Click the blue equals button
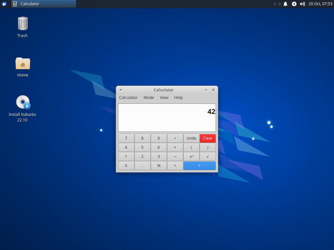Image resolution: width=334 pixels, height=250 pixels. pyautogui.click(x=199, y=165)
